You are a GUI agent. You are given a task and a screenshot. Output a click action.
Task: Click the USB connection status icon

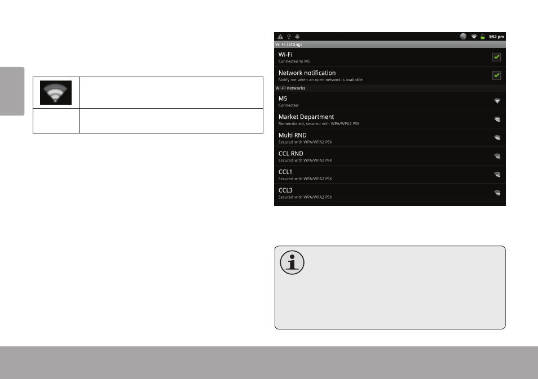[x=289, y=37]
